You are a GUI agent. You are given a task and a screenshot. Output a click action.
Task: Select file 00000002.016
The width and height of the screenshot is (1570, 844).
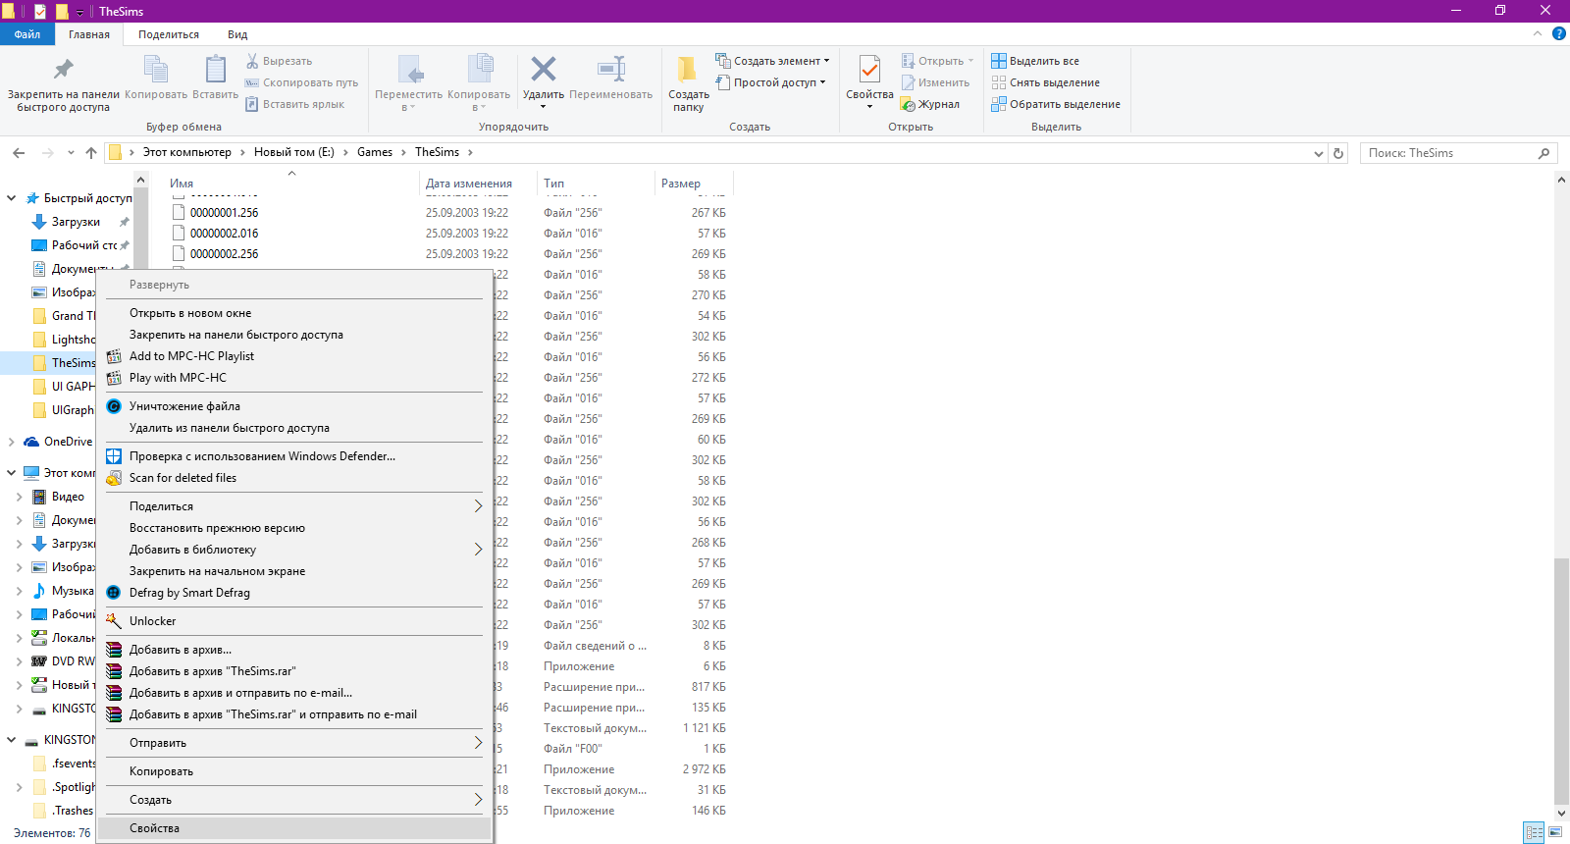[225, 234]
